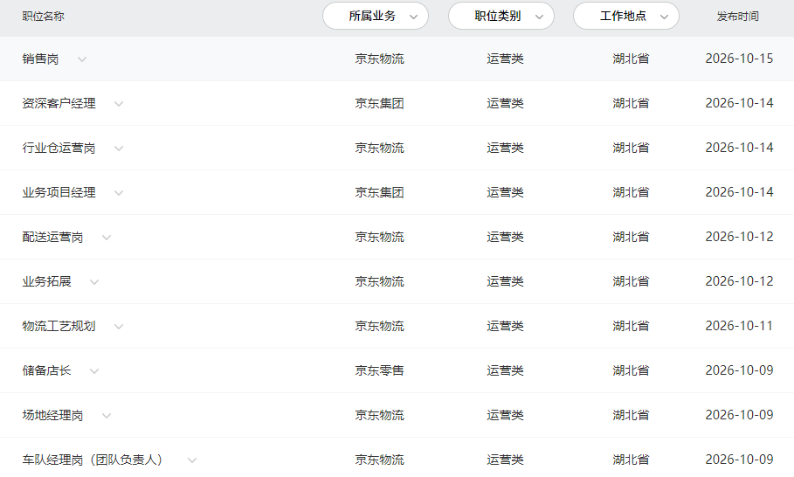Screen dimensions: 794x477
Task: Click the expand arrow beside 业务拓展
Action: tap(94, 282)
